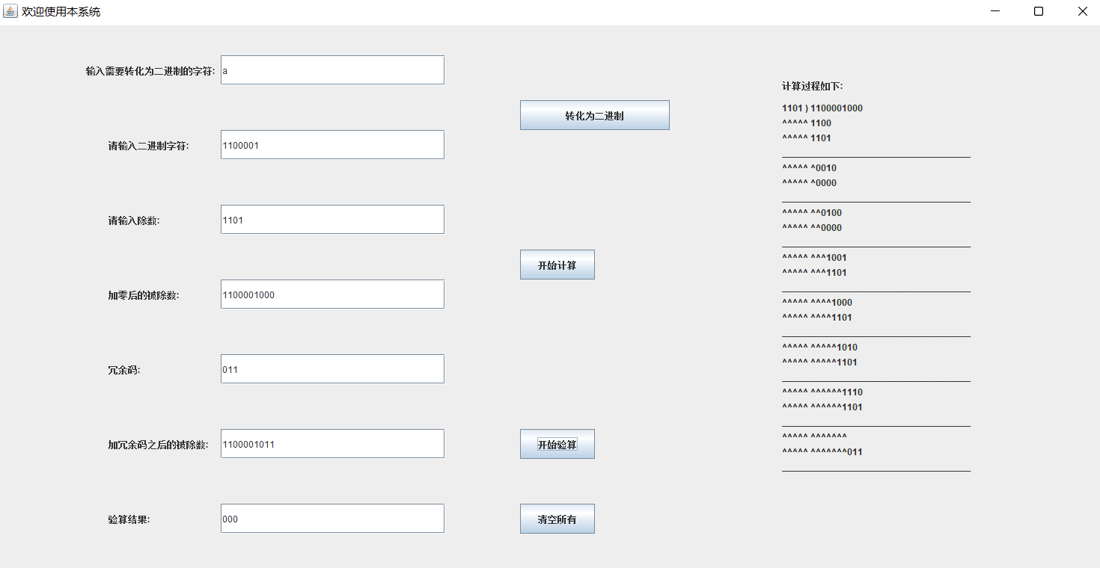Click the line '^^^^^ ^^^^^1010'
The width and height of the screenshot is (1100, 568).
819,348
